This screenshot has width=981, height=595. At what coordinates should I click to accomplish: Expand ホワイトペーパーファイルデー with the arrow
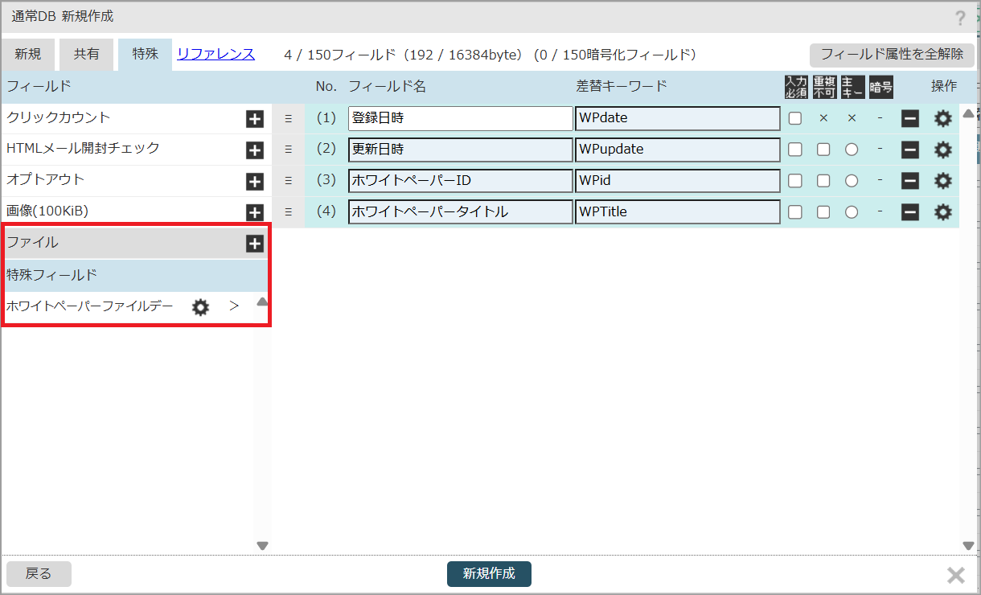tap(234, 306)
